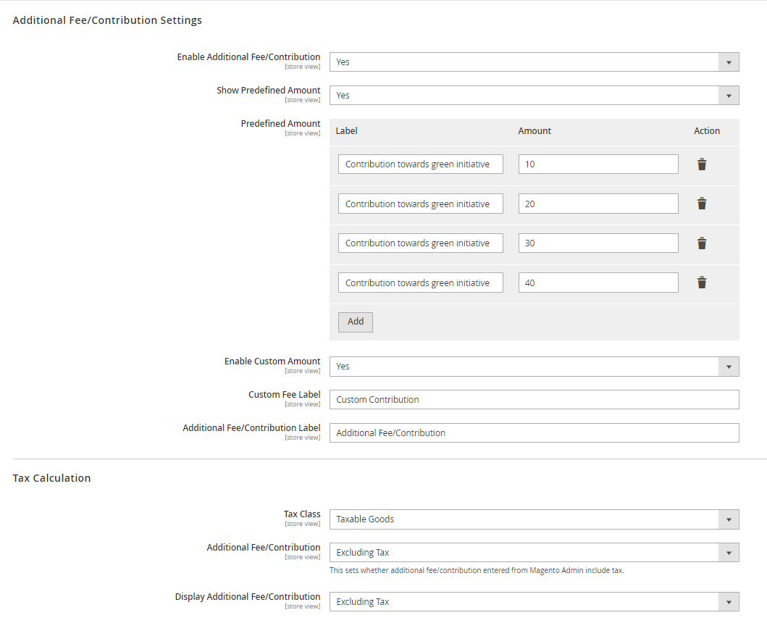Click the Add button for predefined amounts
The height and width of the screenshot is (631, 767).
[x=355, y=322]
